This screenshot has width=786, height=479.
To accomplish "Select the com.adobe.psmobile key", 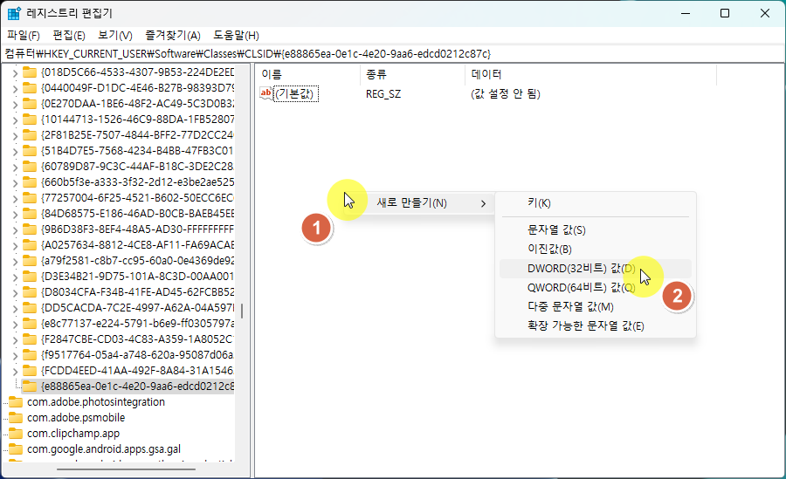I will coord(76,417).
